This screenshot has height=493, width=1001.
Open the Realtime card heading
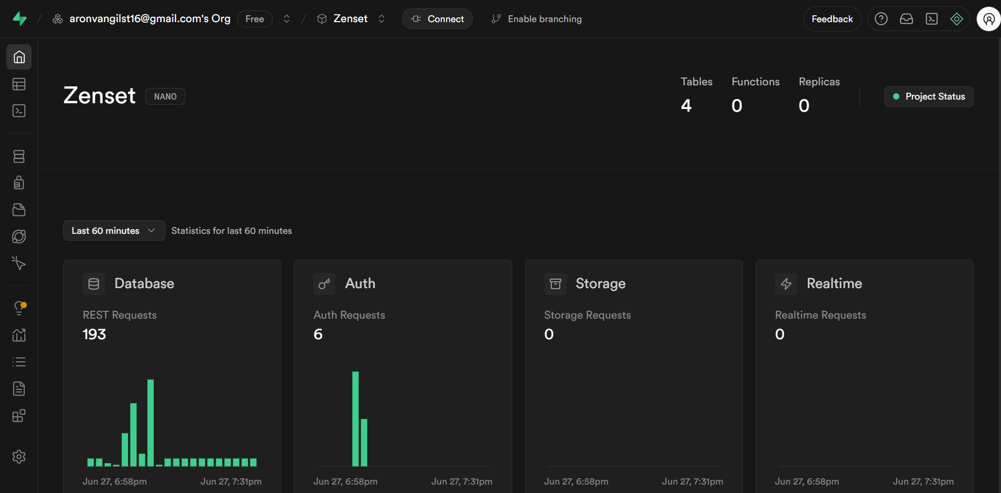(x=834, y=283)
